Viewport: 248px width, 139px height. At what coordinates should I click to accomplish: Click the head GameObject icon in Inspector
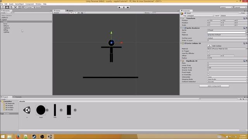pyautogui.click(x=182, y=14)
